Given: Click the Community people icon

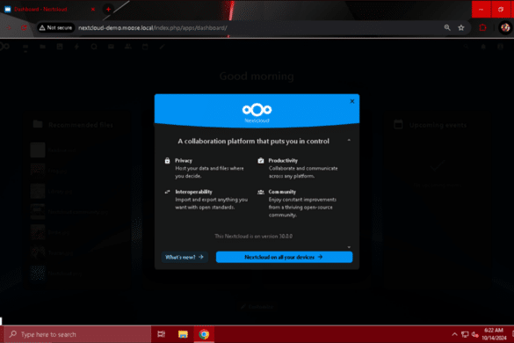Looking at the screenshot, I should click(261, 192).
